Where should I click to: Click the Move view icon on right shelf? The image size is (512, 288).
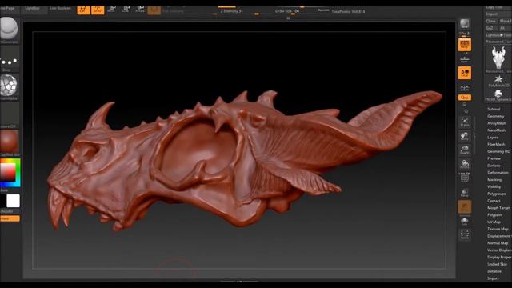click(x=464, y=136)
